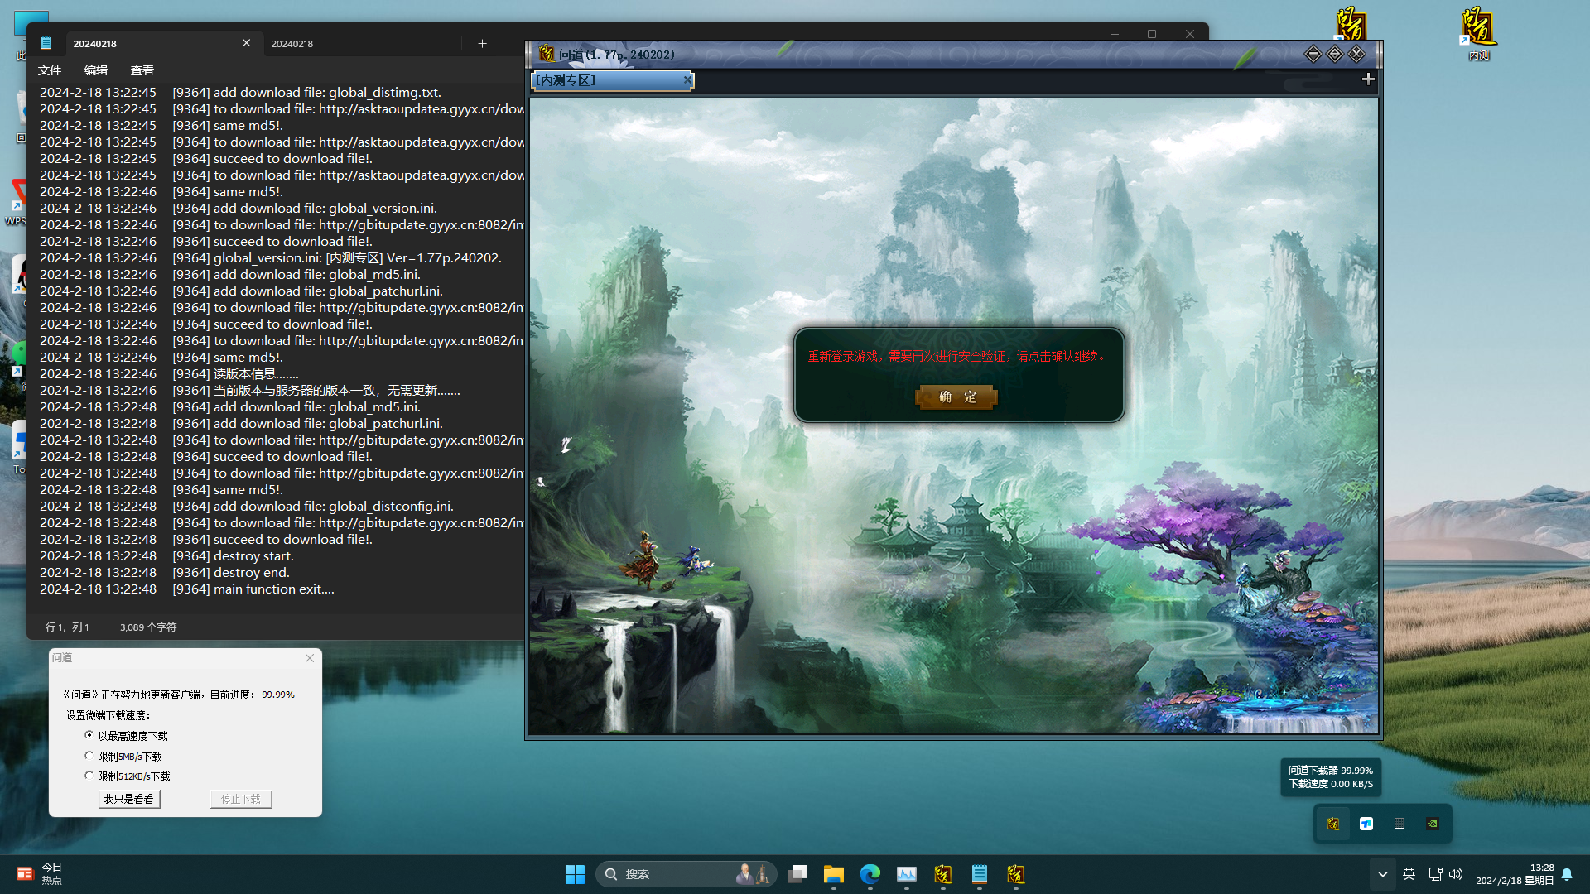Click the last 问道 taskbar icon
Viewport: 1590px width, 894px height.
(x=1016, y=874)
